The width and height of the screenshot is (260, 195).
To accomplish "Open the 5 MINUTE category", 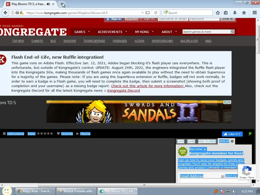I will [37, 41].
